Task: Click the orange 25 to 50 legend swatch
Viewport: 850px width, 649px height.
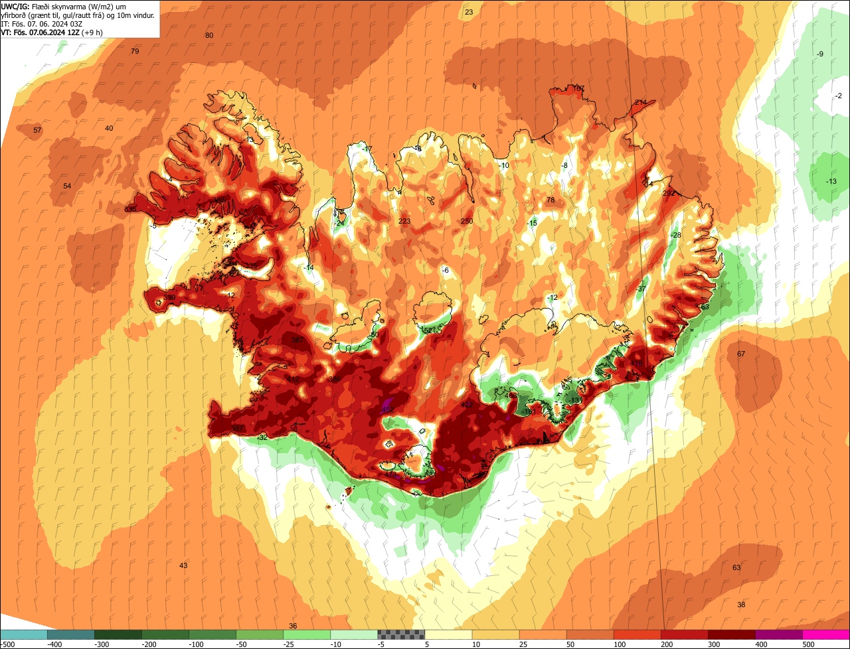Action: (x=543, y=634)
